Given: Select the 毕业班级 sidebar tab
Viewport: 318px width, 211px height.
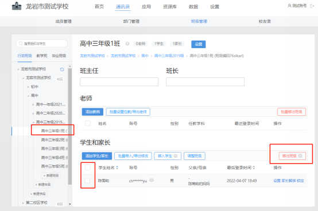Looking at the screenshot, I should 59,56.
